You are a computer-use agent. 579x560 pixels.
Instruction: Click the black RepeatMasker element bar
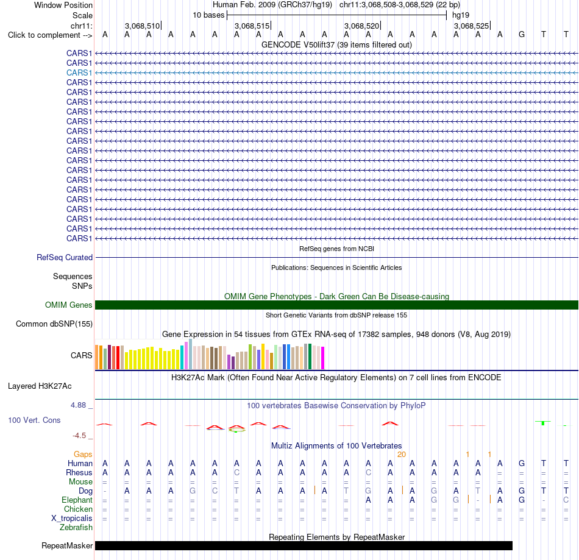tap(304, 545)
